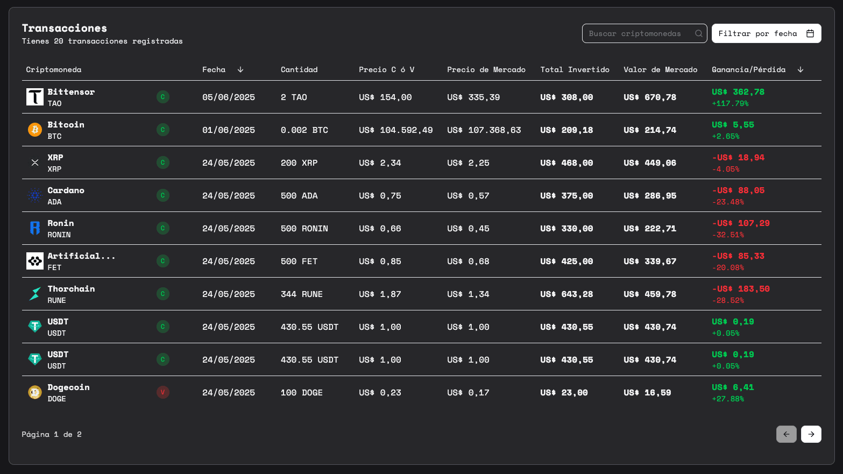Click the Ganancia/Pérdida column header

[748, 69]
